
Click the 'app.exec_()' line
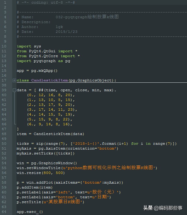[30, 212]
